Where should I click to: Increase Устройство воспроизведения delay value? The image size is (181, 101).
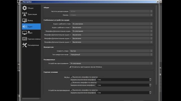click(x=150, y=92)
